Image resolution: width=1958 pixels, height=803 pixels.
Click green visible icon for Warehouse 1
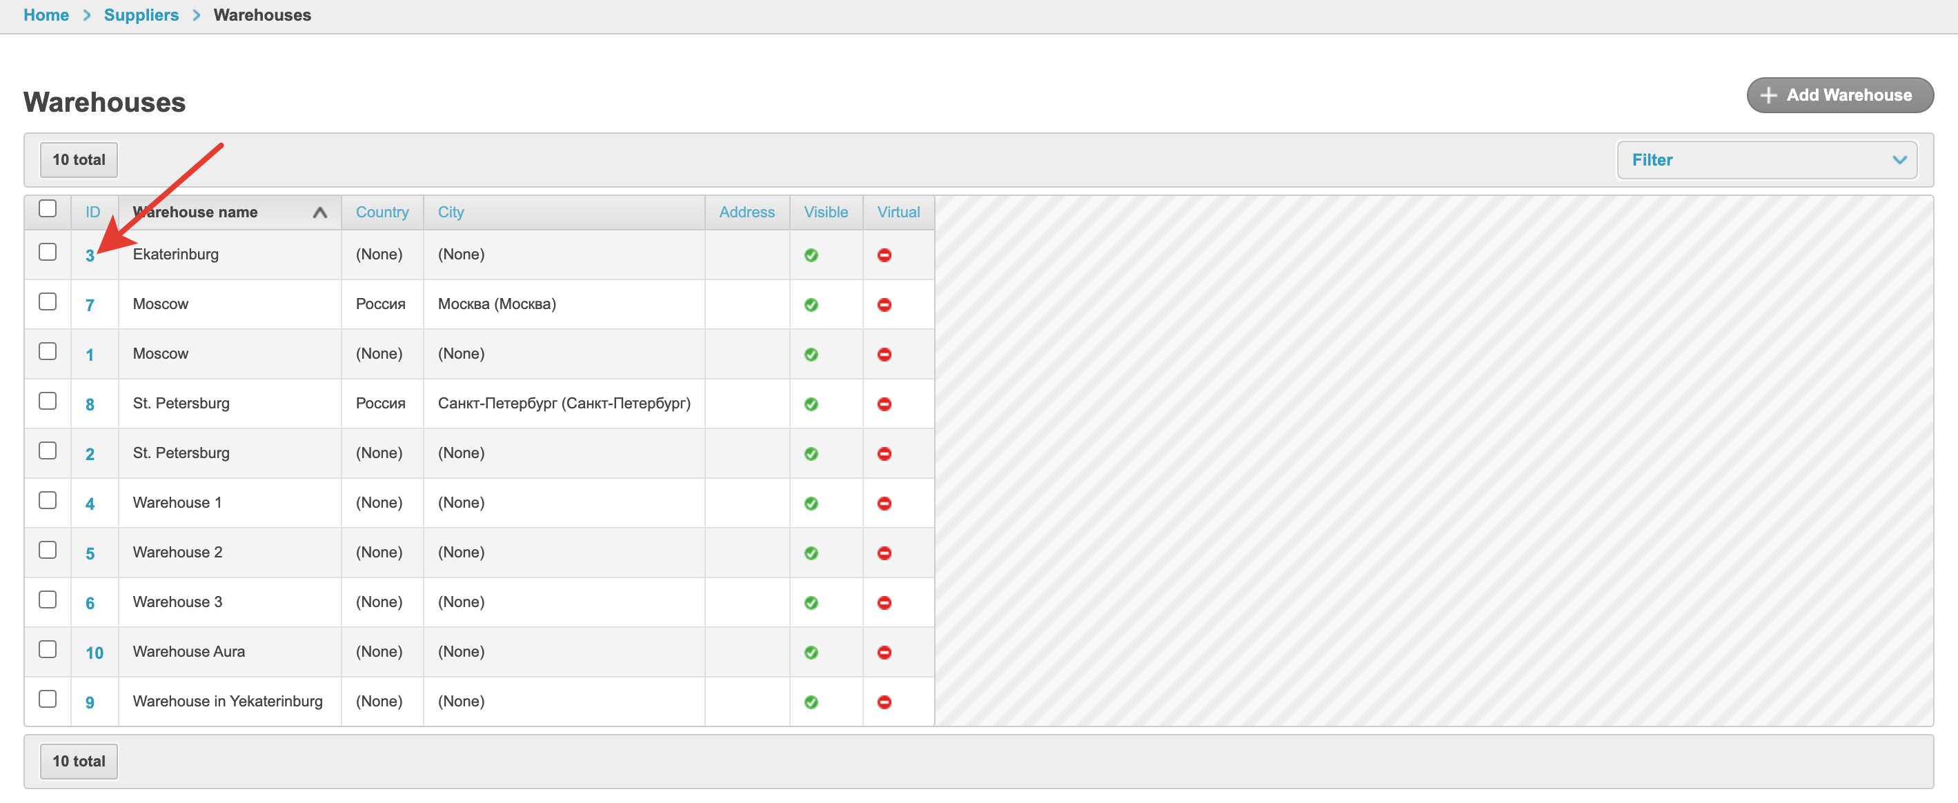(811, 504)
